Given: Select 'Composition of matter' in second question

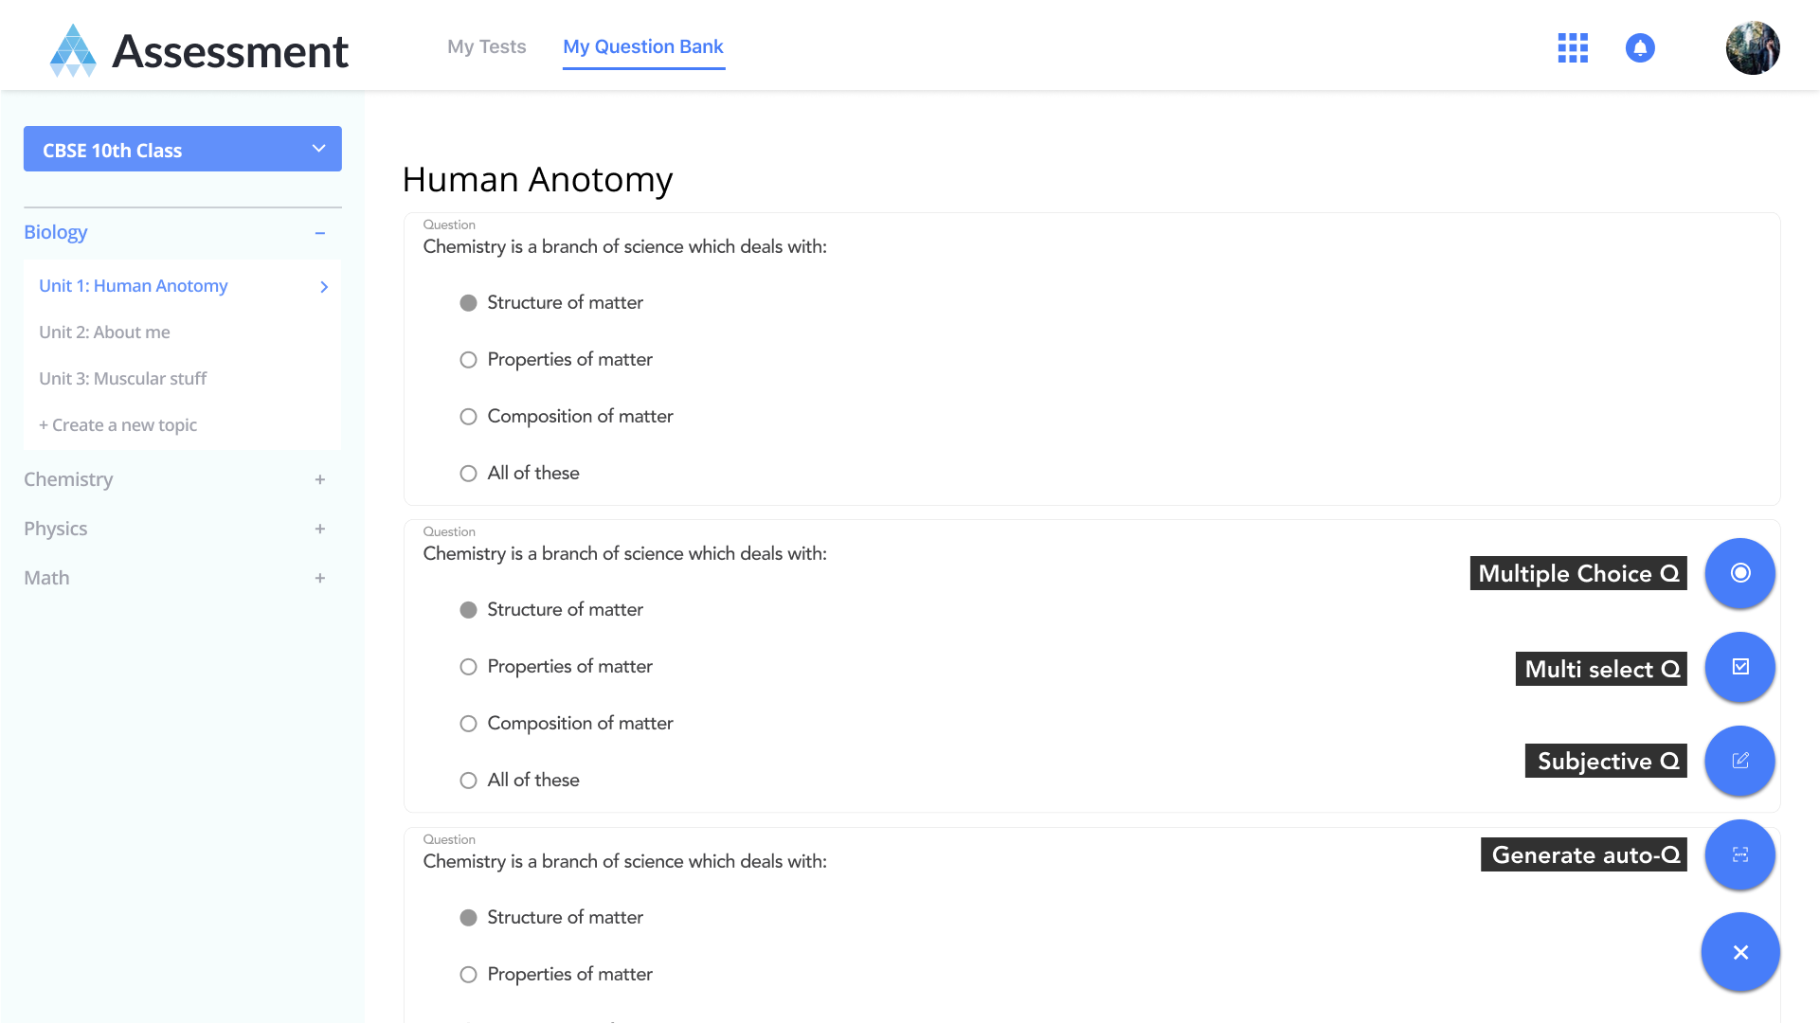Looking at the screenshot, I should 468,724.
